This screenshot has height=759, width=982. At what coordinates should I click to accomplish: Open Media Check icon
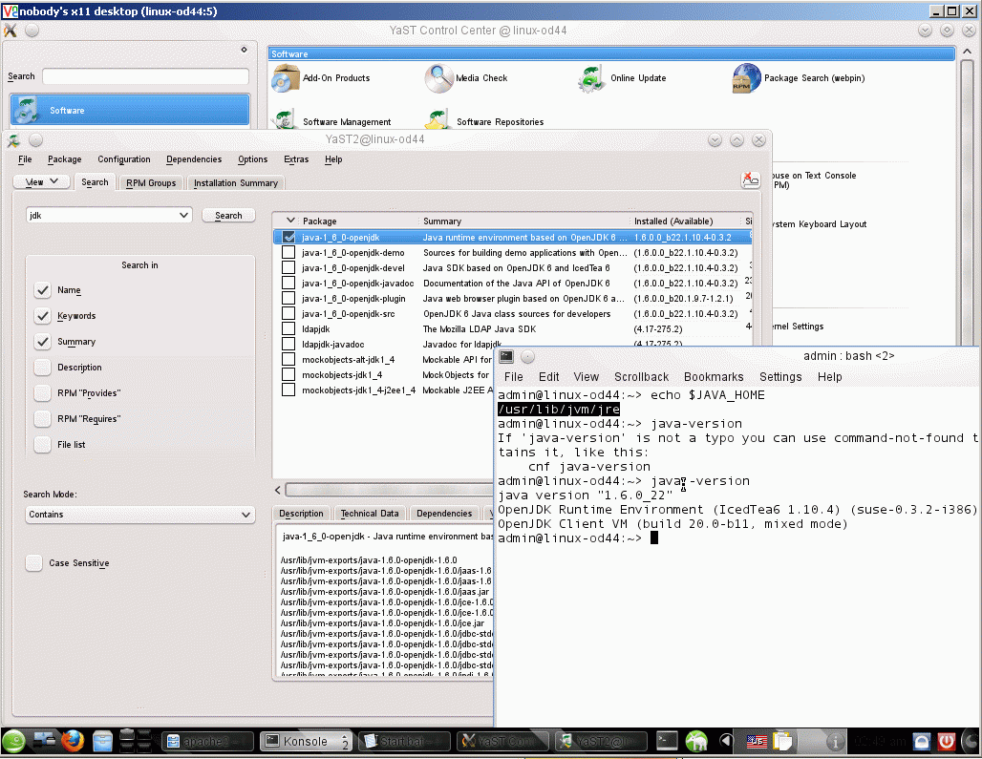click(x=439, y=78)
